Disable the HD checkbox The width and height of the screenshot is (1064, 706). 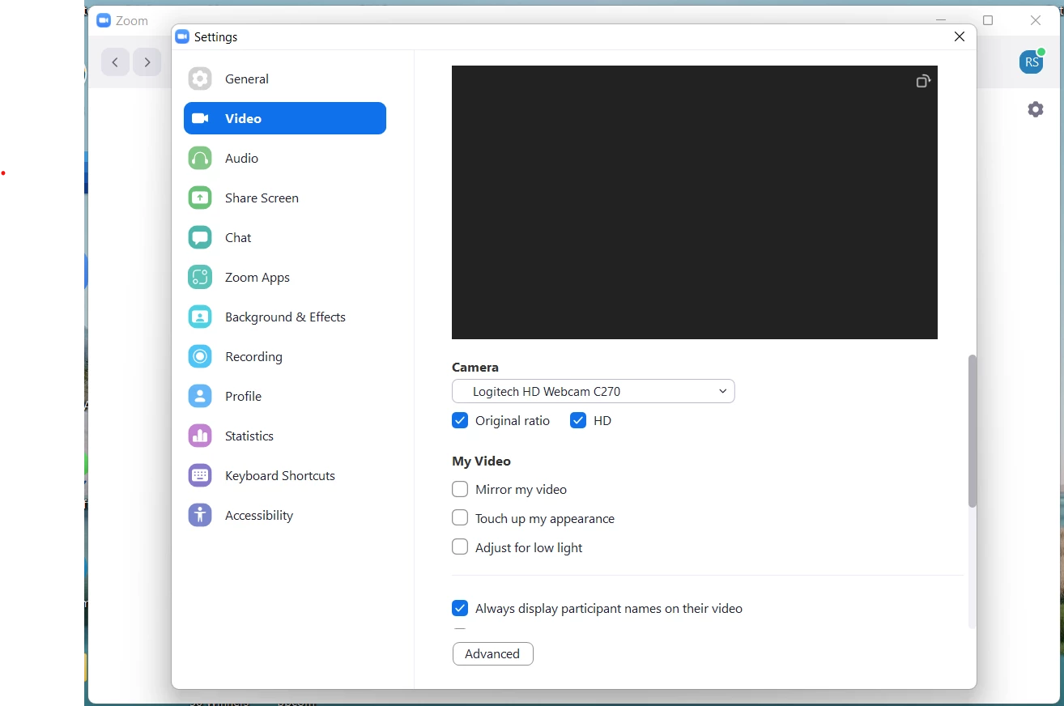[578, 420]
